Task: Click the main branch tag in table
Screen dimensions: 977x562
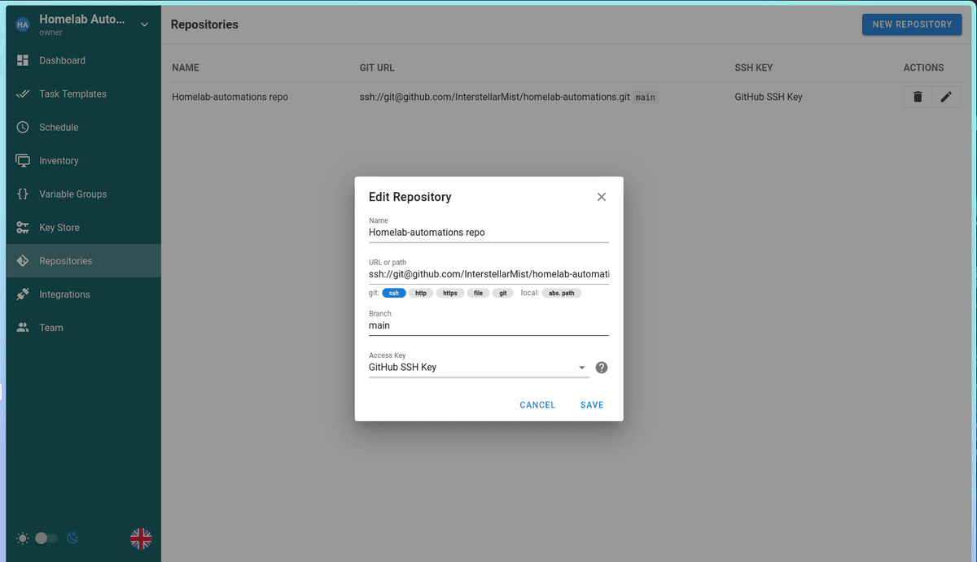Action: tap(646, 97)
